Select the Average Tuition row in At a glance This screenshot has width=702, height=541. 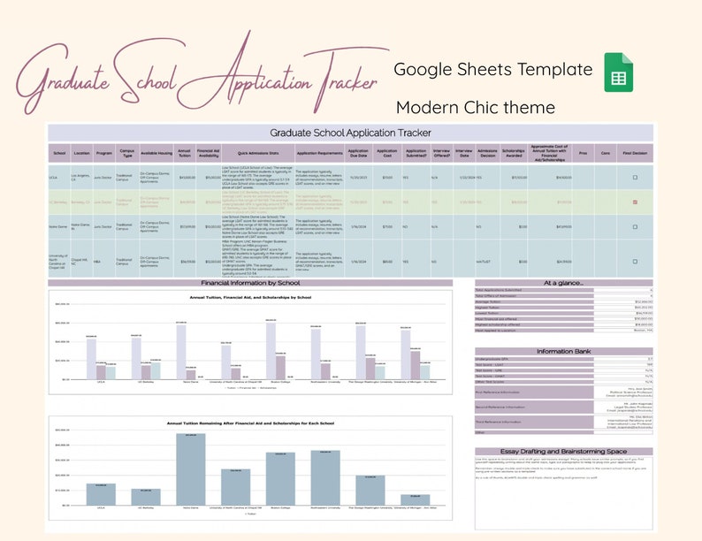point(564,302)
